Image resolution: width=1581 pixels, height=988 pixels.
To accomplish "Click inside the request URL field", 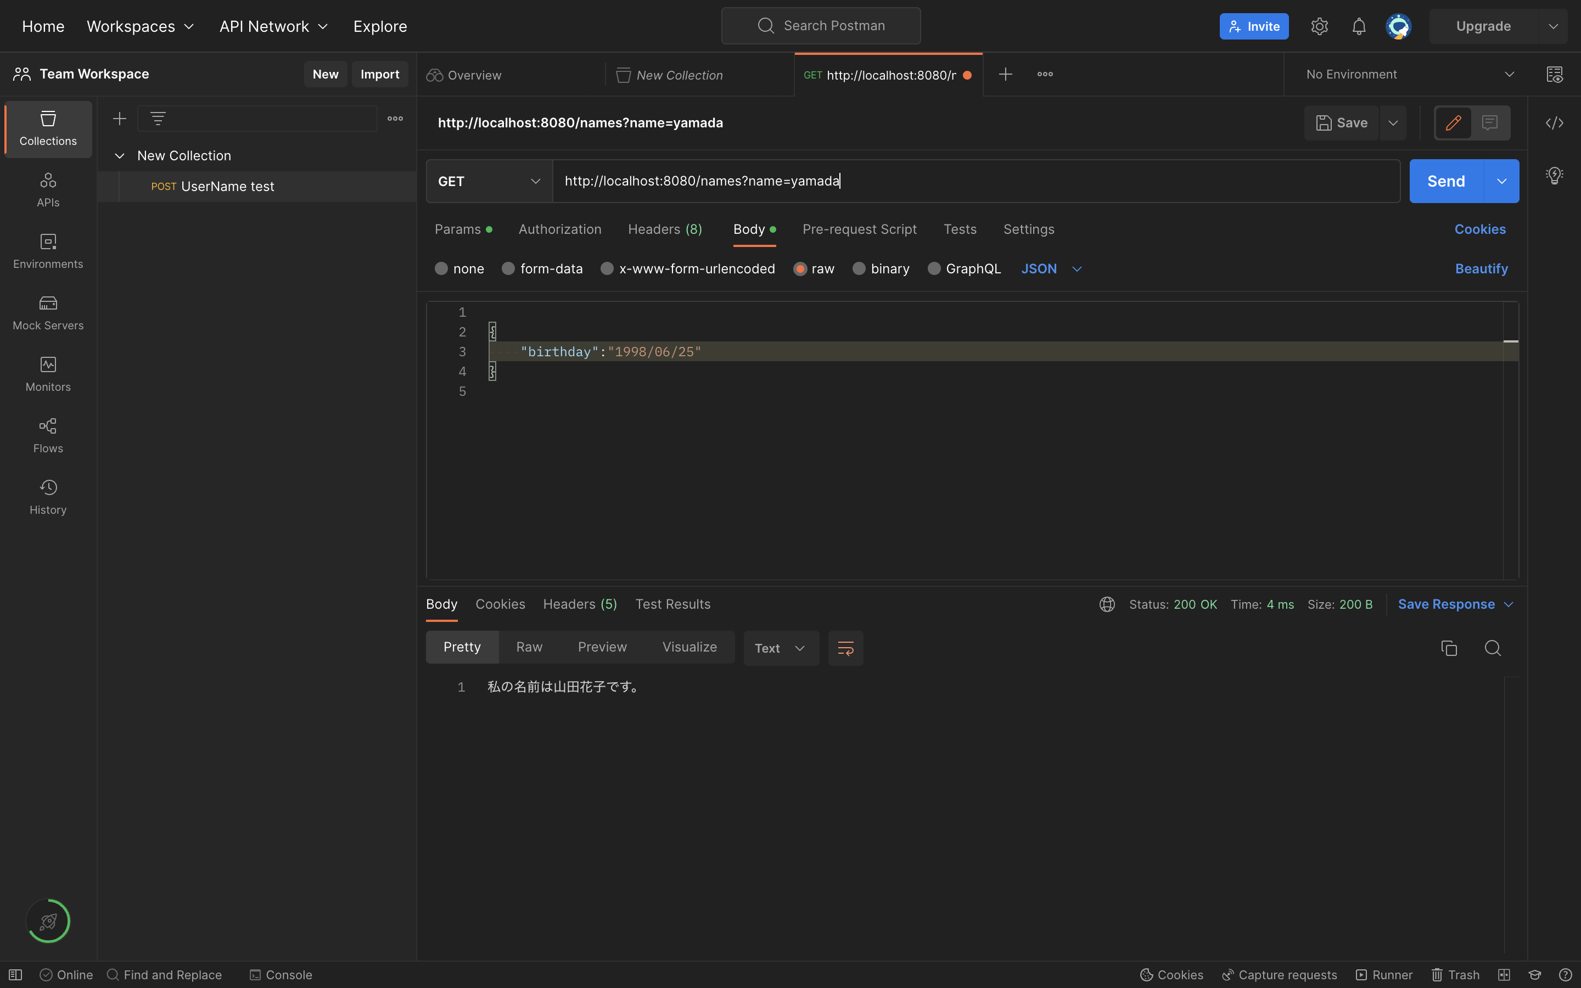I will click(x=915, y=181).
